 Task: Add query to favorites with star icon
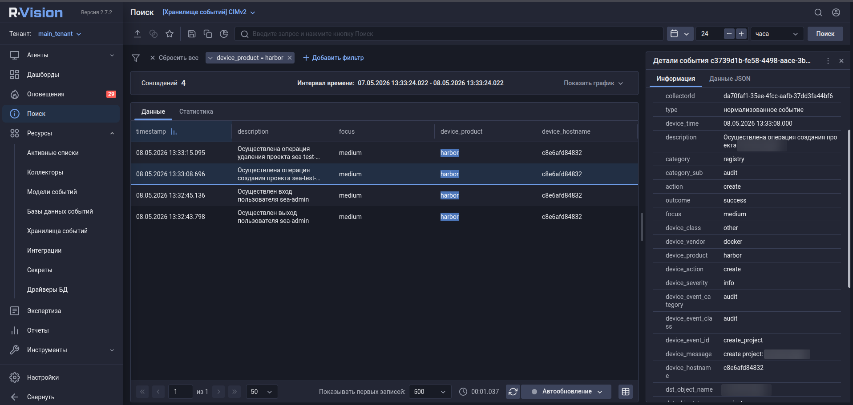pyautogui.click(x=170, y=34)
